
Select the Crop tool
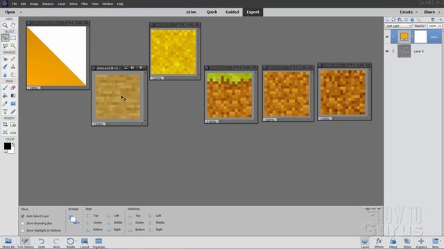(x=5, y=124)
